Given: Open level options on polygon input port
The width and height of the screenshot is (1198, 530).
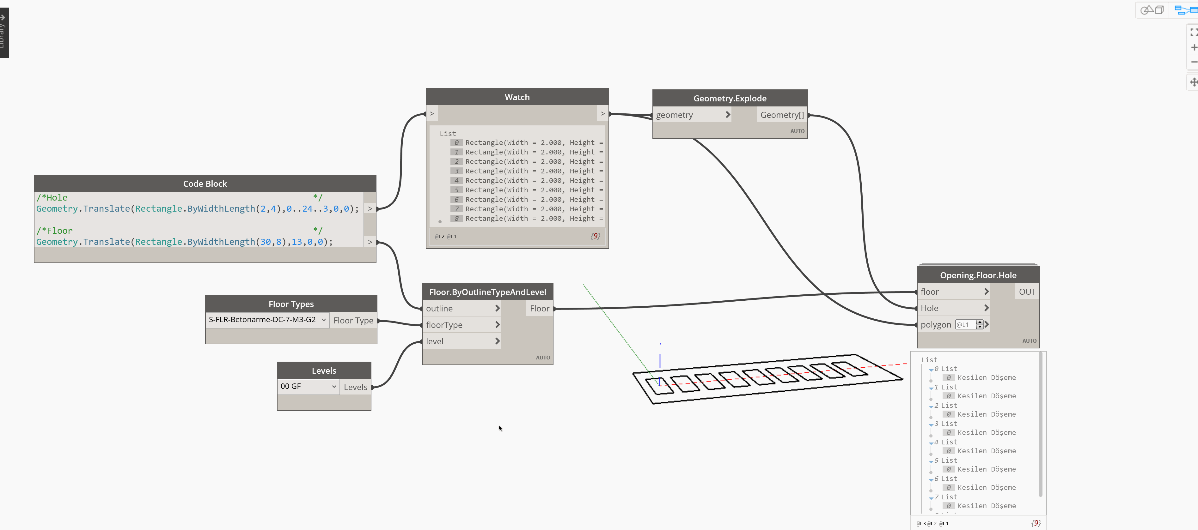Looking at the screenshot, I should click(987, 324).
